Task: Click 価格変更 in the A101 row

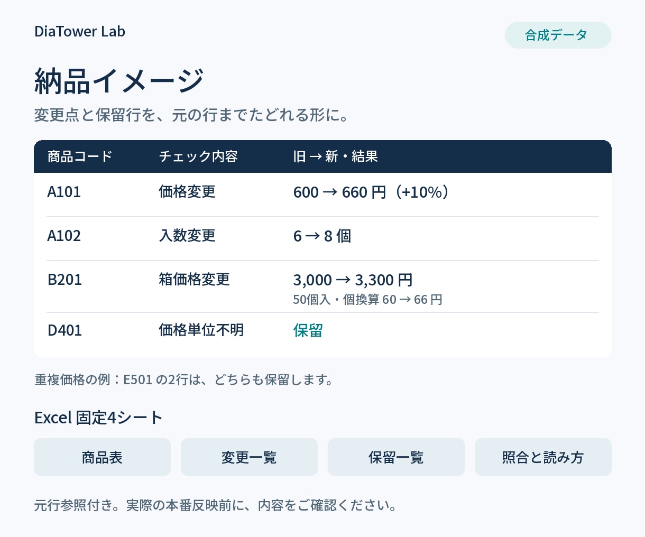Action: 187,192
